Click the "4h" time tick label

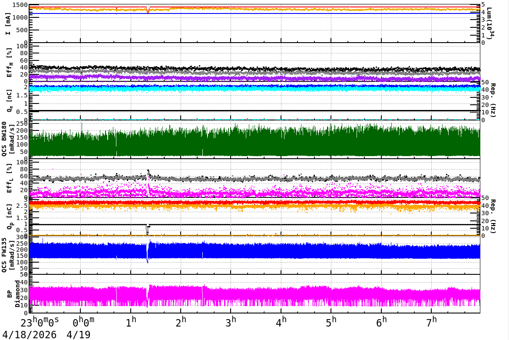point(281,321)
